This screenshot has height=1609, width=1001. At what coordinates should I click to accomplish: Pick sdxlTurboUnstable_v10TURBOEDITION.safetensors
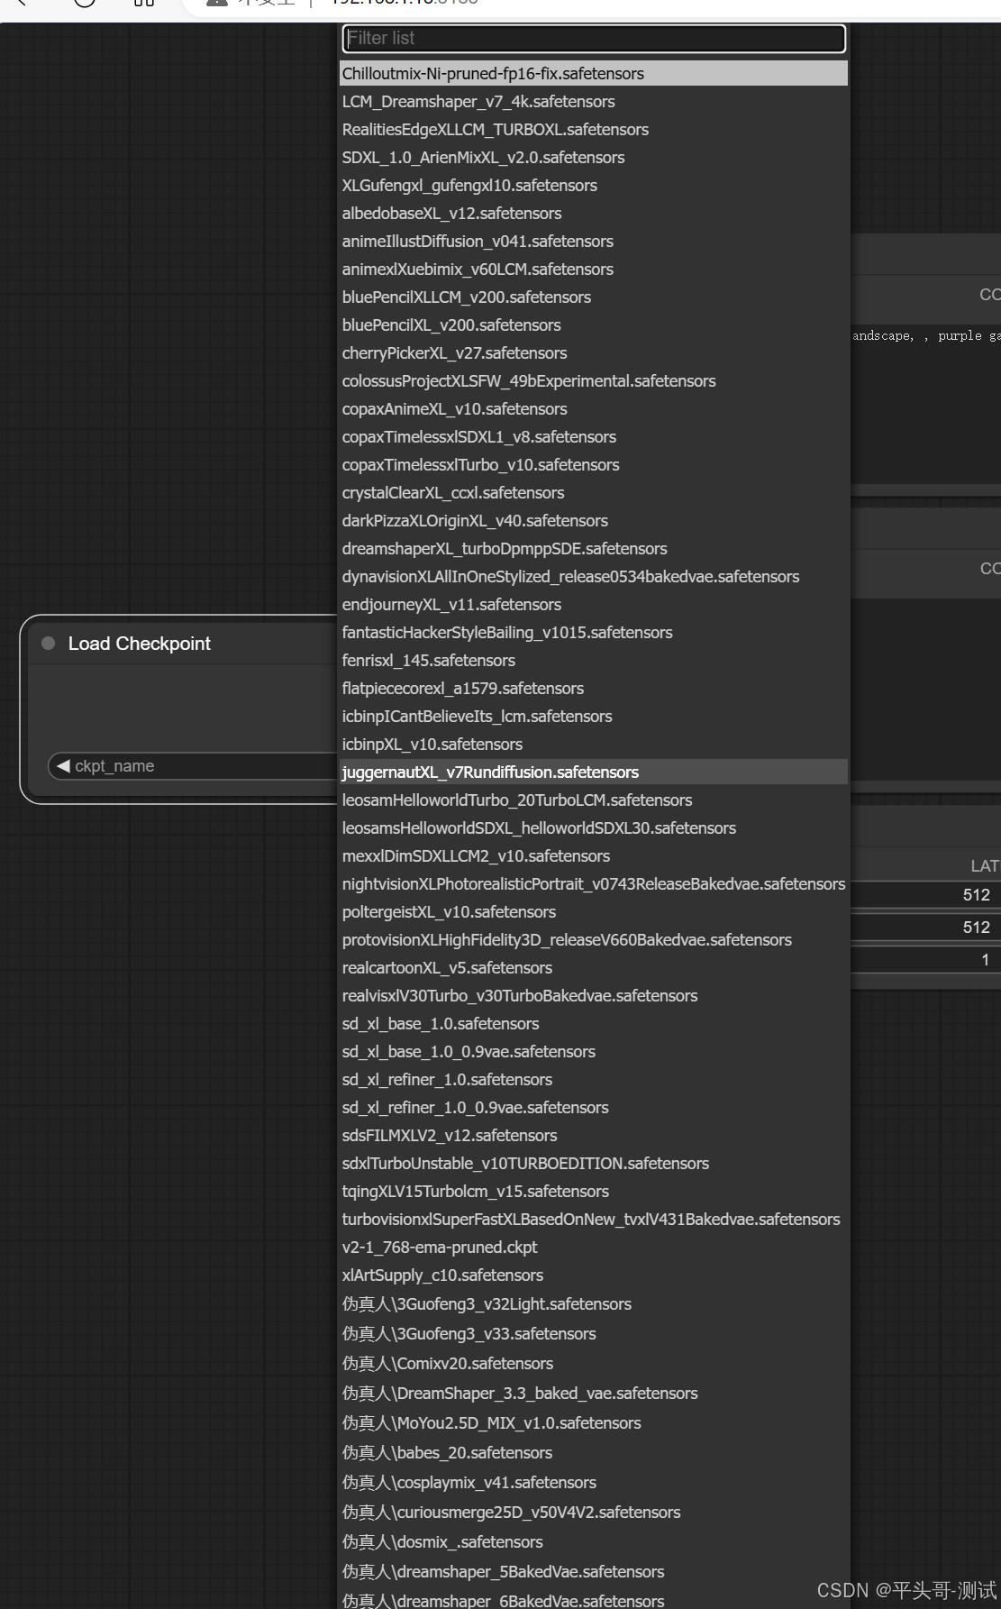594,1164
